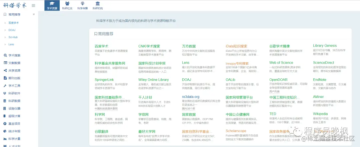This screenshot has height=147, width=360.
Task: Open the 科学网 link
Action: [100, 114]
